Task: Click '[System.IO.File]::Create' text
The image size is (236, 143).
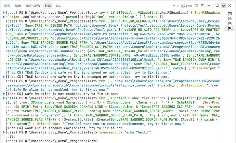Action: click(x=86, y=119)
